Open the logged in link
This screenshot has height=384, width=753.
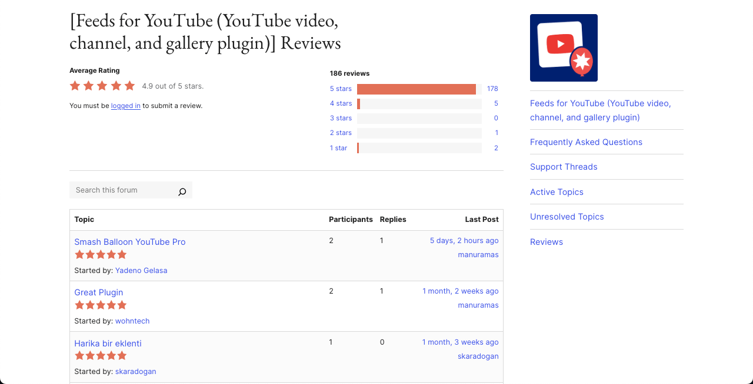(x=125, y=106)
